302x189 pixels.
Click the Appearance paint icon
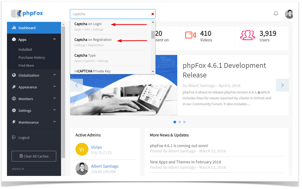pos(14,87)
